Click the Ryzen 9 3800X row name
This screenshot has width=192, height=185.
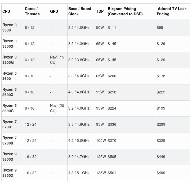(10, 157)
